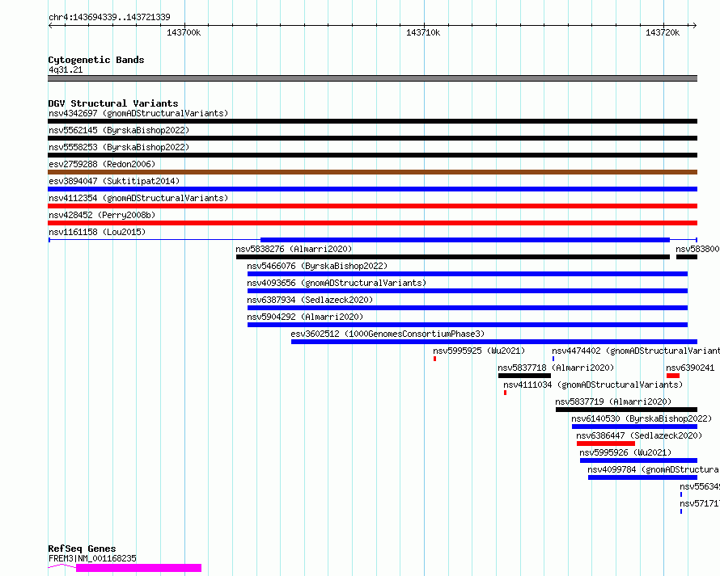Click the blue esv3602512 variant bar
The width and height of the screenshot is (720, 576).
click(494, 342)
